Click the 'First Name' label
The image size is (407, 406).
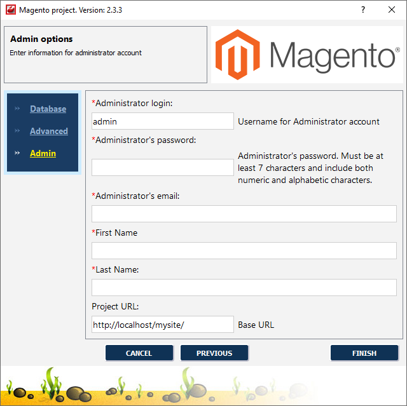point(114,233)
